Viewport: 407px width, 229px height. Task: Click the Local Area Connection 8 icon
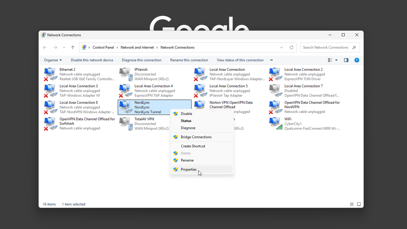[x=50, y=107]
